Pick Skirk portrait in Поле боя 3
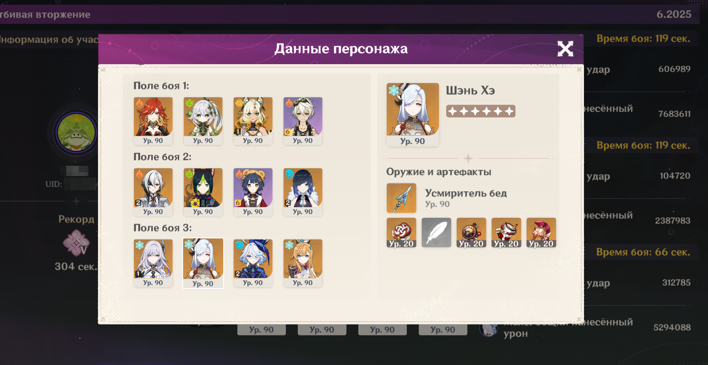Image resolution: width=708 pixels, height=365 pixels. point(153,263)
